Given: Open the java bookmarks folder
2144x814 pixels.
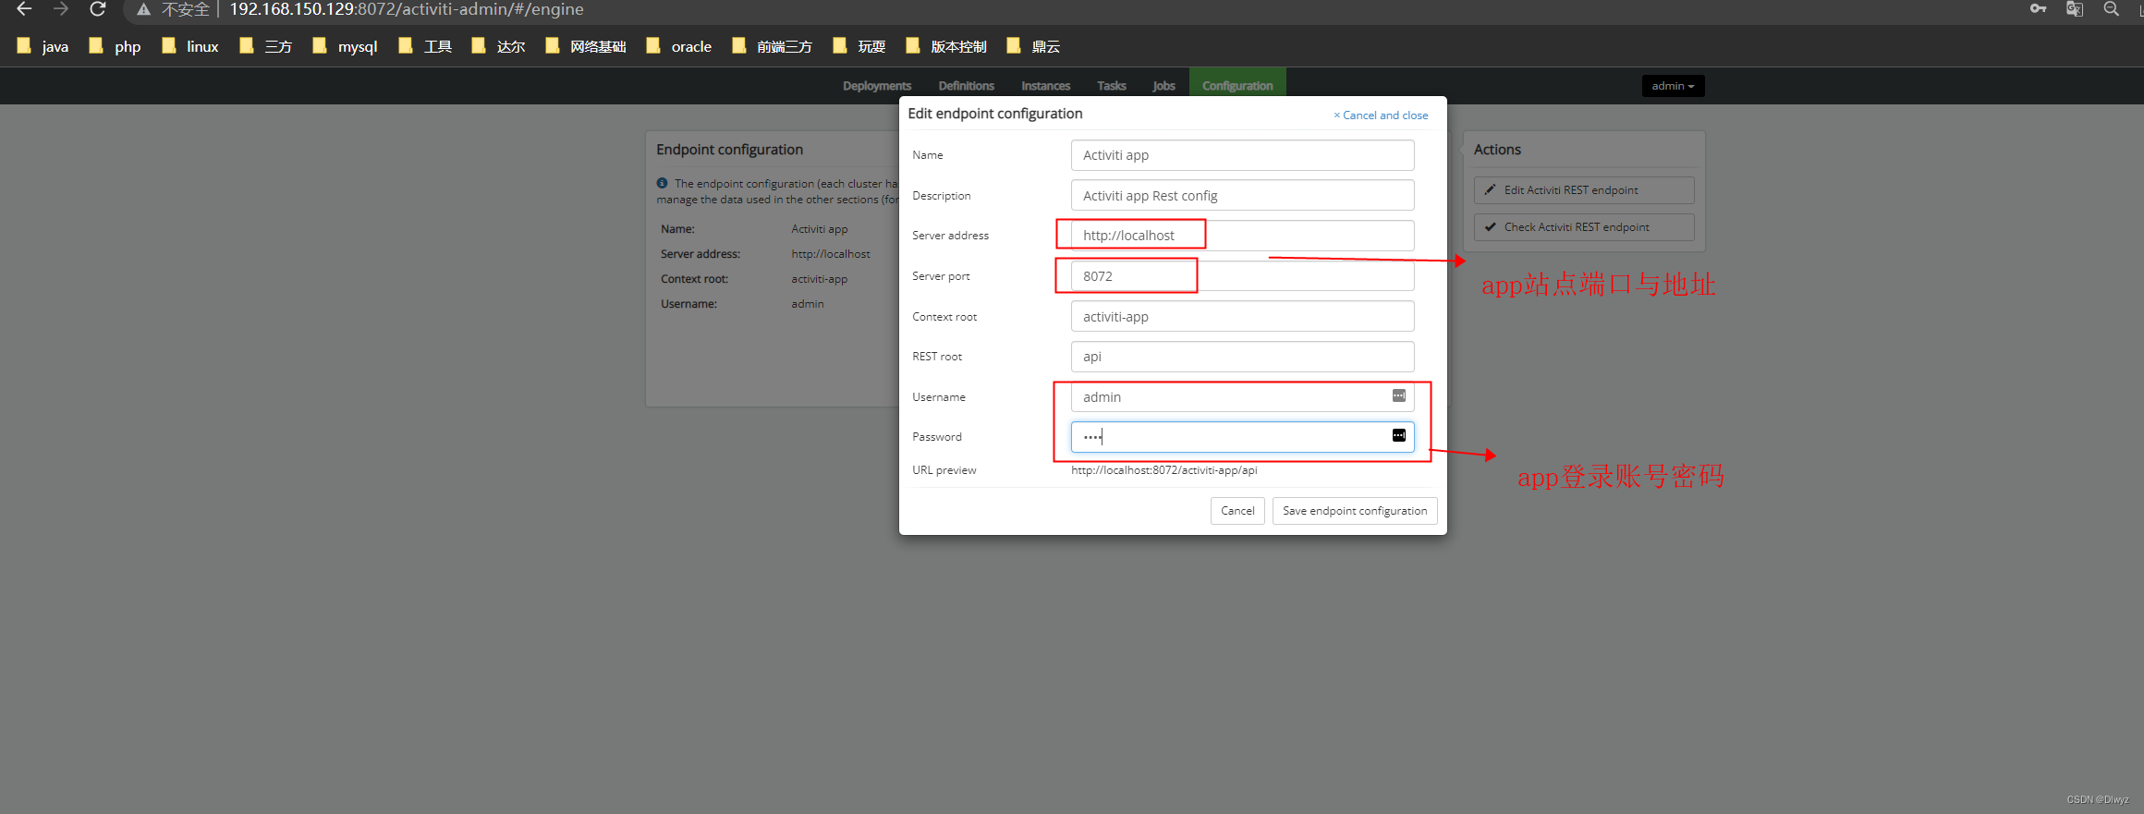Looking at the screenshot, I should point(43,46).
